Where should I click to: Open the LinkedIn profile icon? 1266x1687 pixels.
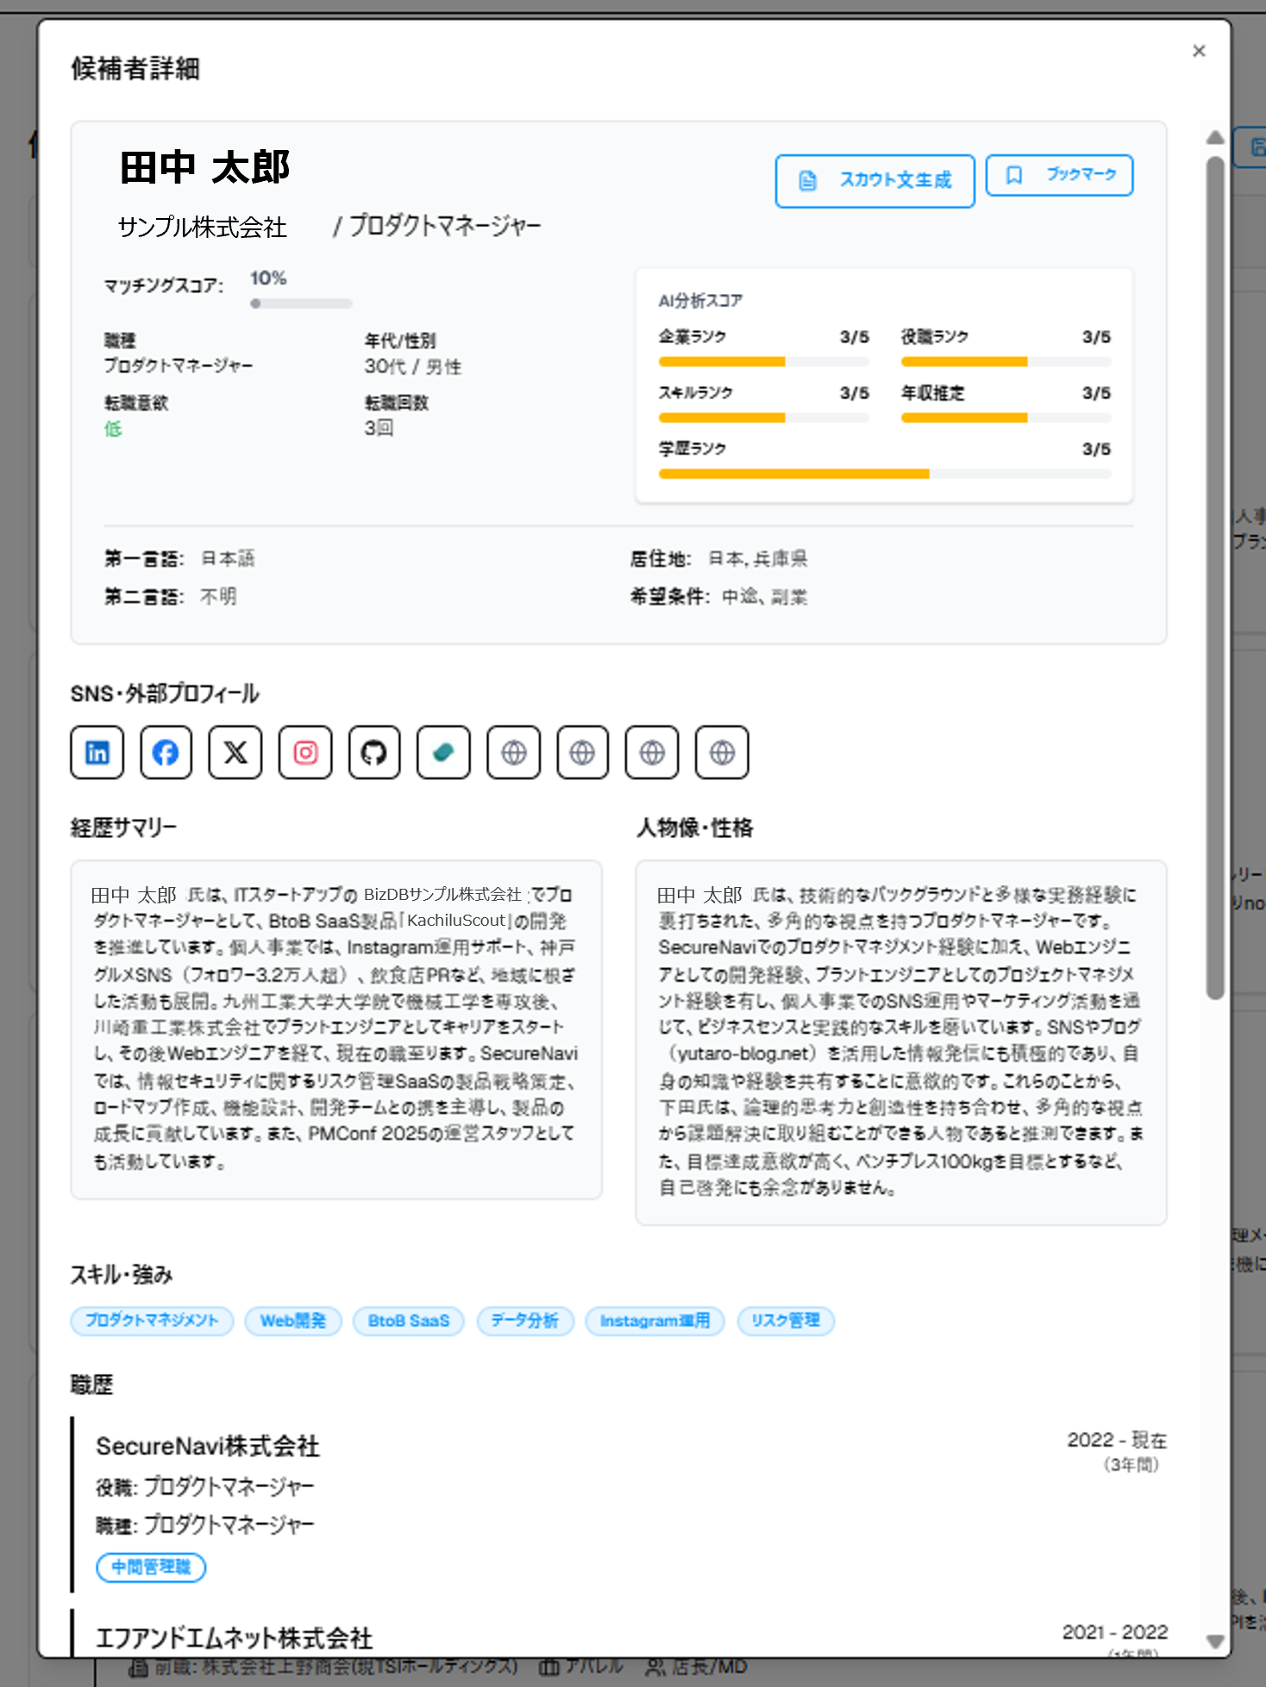[x=97, y=753]
